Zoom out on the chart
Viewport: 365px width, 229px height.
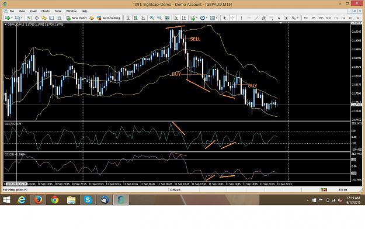tap(159, 18)
